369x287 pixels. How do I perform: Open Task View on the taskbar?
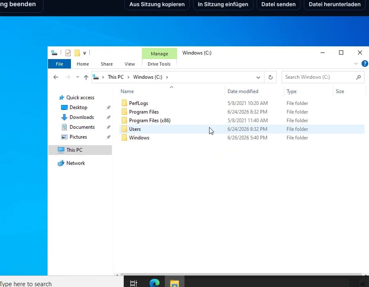point(133,283)
